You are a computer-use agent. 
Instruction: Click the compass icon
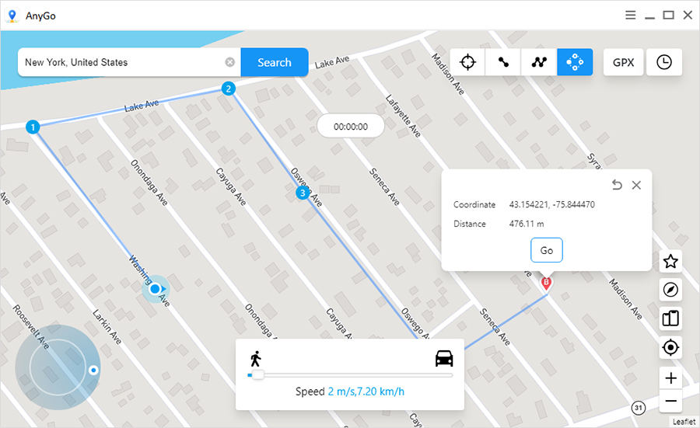point(670,290)
